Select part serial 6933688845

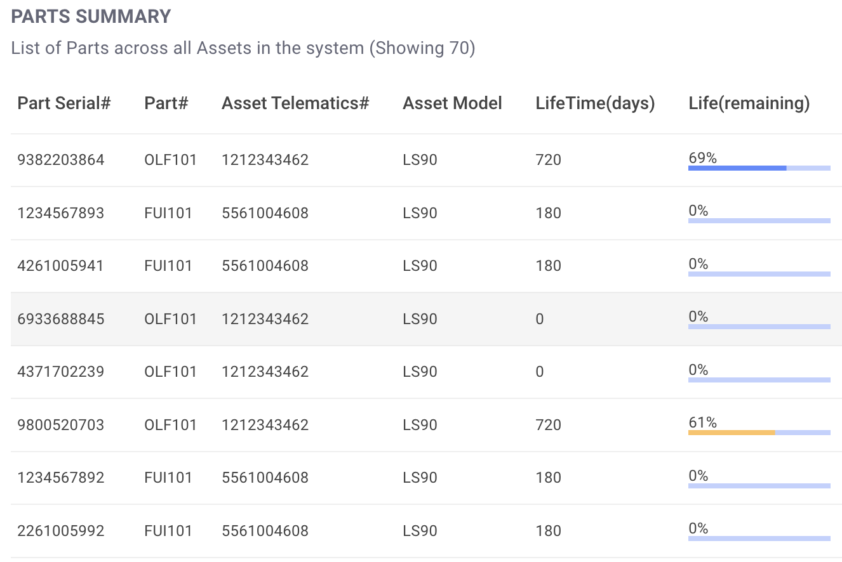61,319
